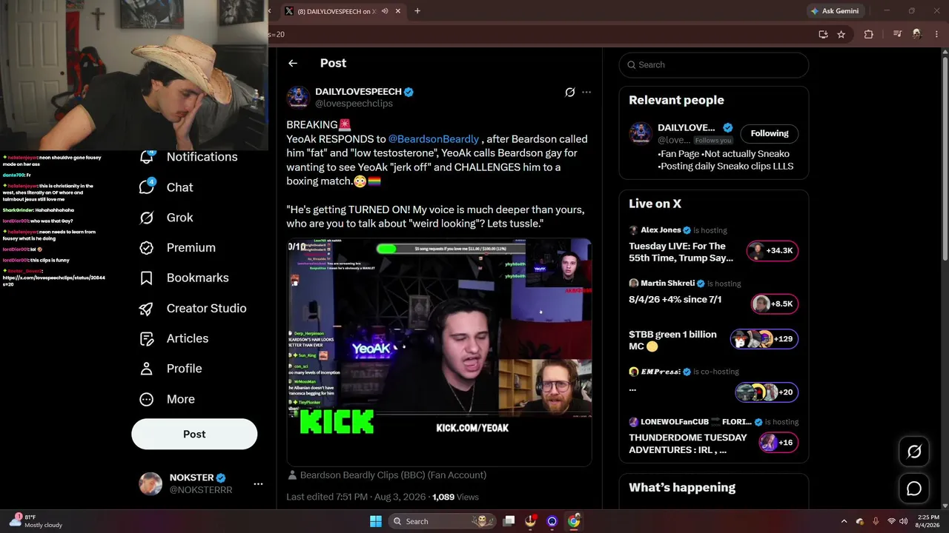This screenshot has width=949, height=533.
Task: Open the THUNDERDOME TUESDAY ADVENTURES space
Action: click(713, 438)
